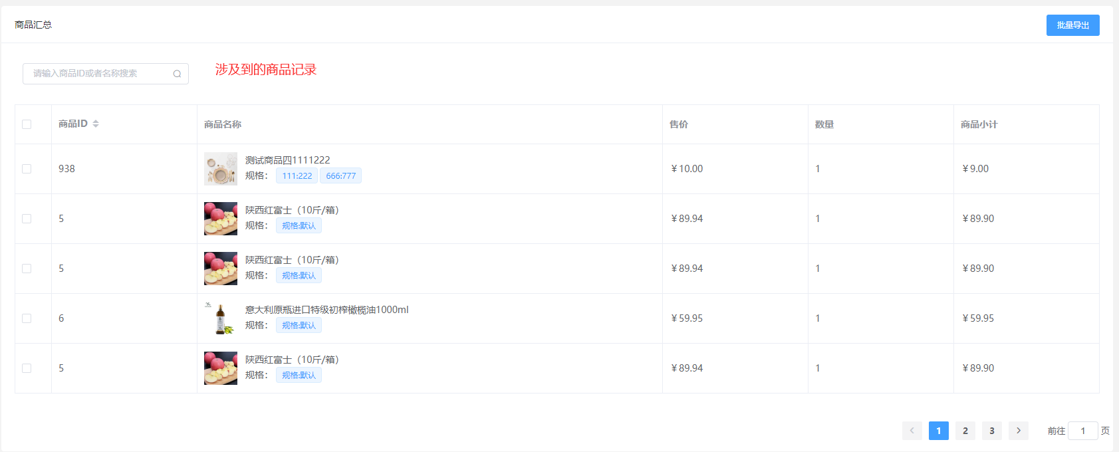
Task: Check the row for product ID 938
Action: coord(27,169)
